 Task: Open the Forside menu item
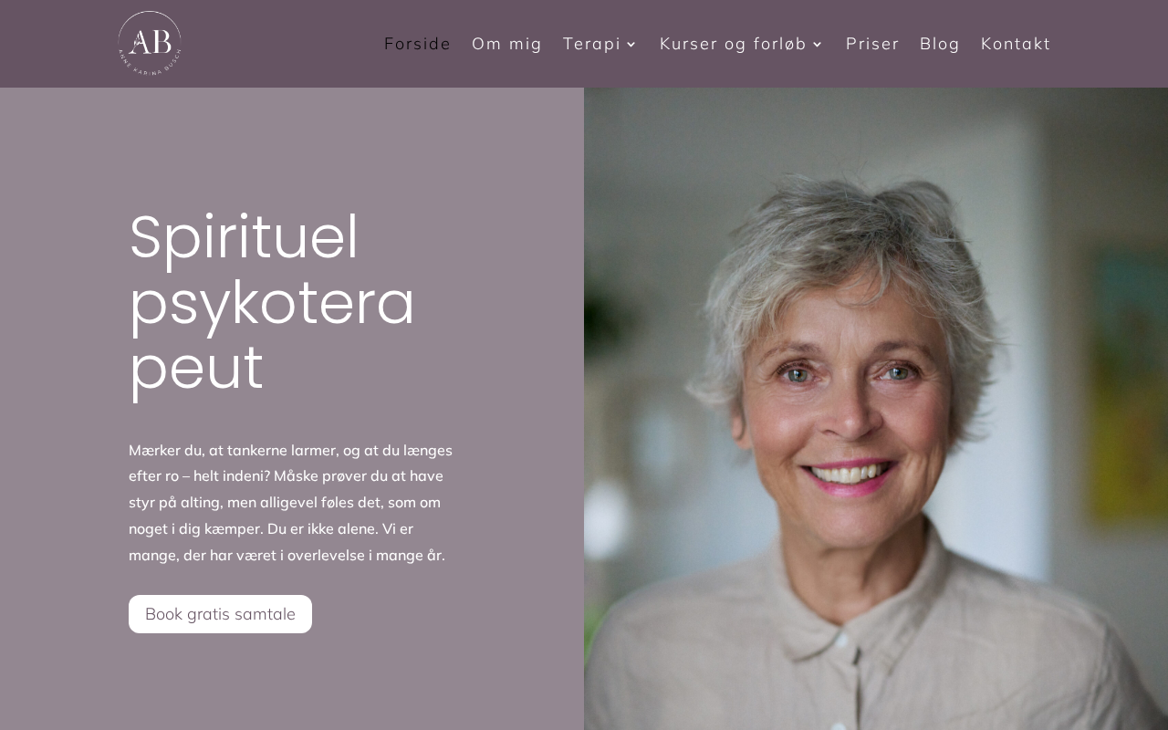[417, 44]
